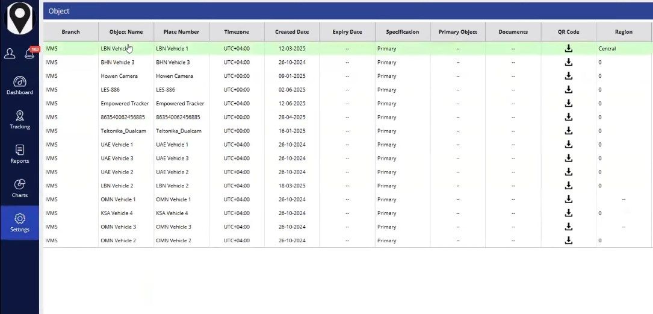This screenshot has width=653, height=314.
Task: Go to Dashboard in sidebar
Action: coord(20,86)
